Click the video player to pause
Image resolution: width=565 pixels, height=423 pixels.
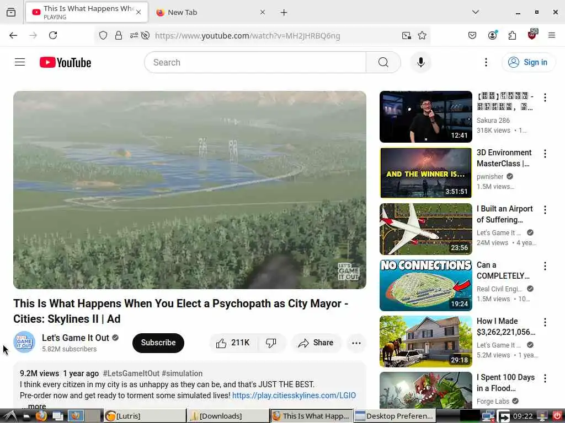pyautogui.click(x=190, y=190)
